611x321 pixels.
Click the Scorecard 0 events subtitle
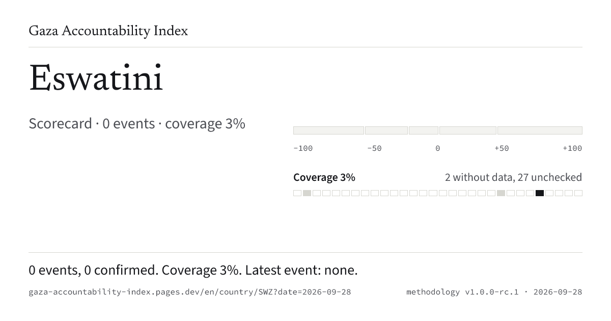pos(137,124)
